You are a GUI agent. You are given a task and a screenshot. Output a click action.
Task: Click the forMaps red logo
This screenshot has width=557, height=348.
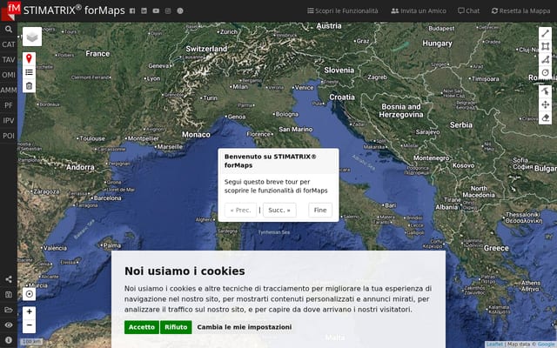[x=11, y=10]
